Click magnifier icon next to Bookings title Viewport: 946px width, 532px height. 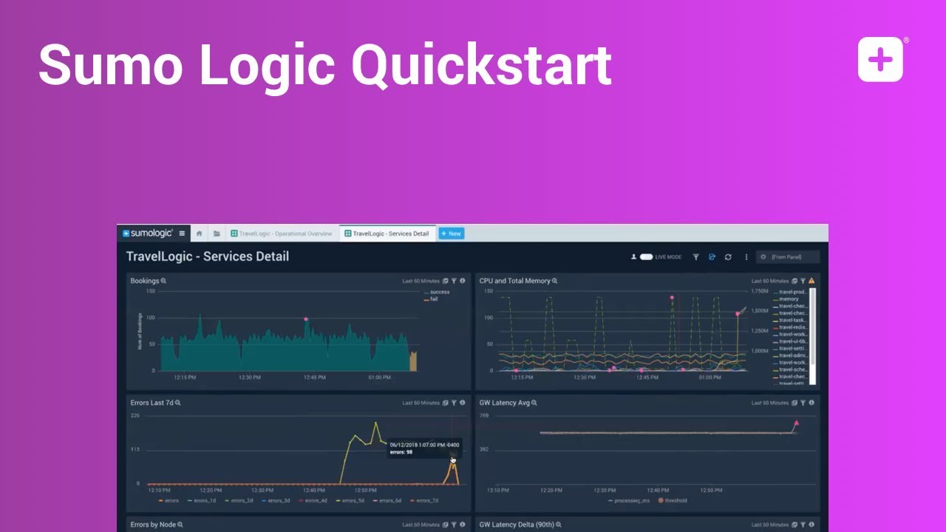[164, 281]
